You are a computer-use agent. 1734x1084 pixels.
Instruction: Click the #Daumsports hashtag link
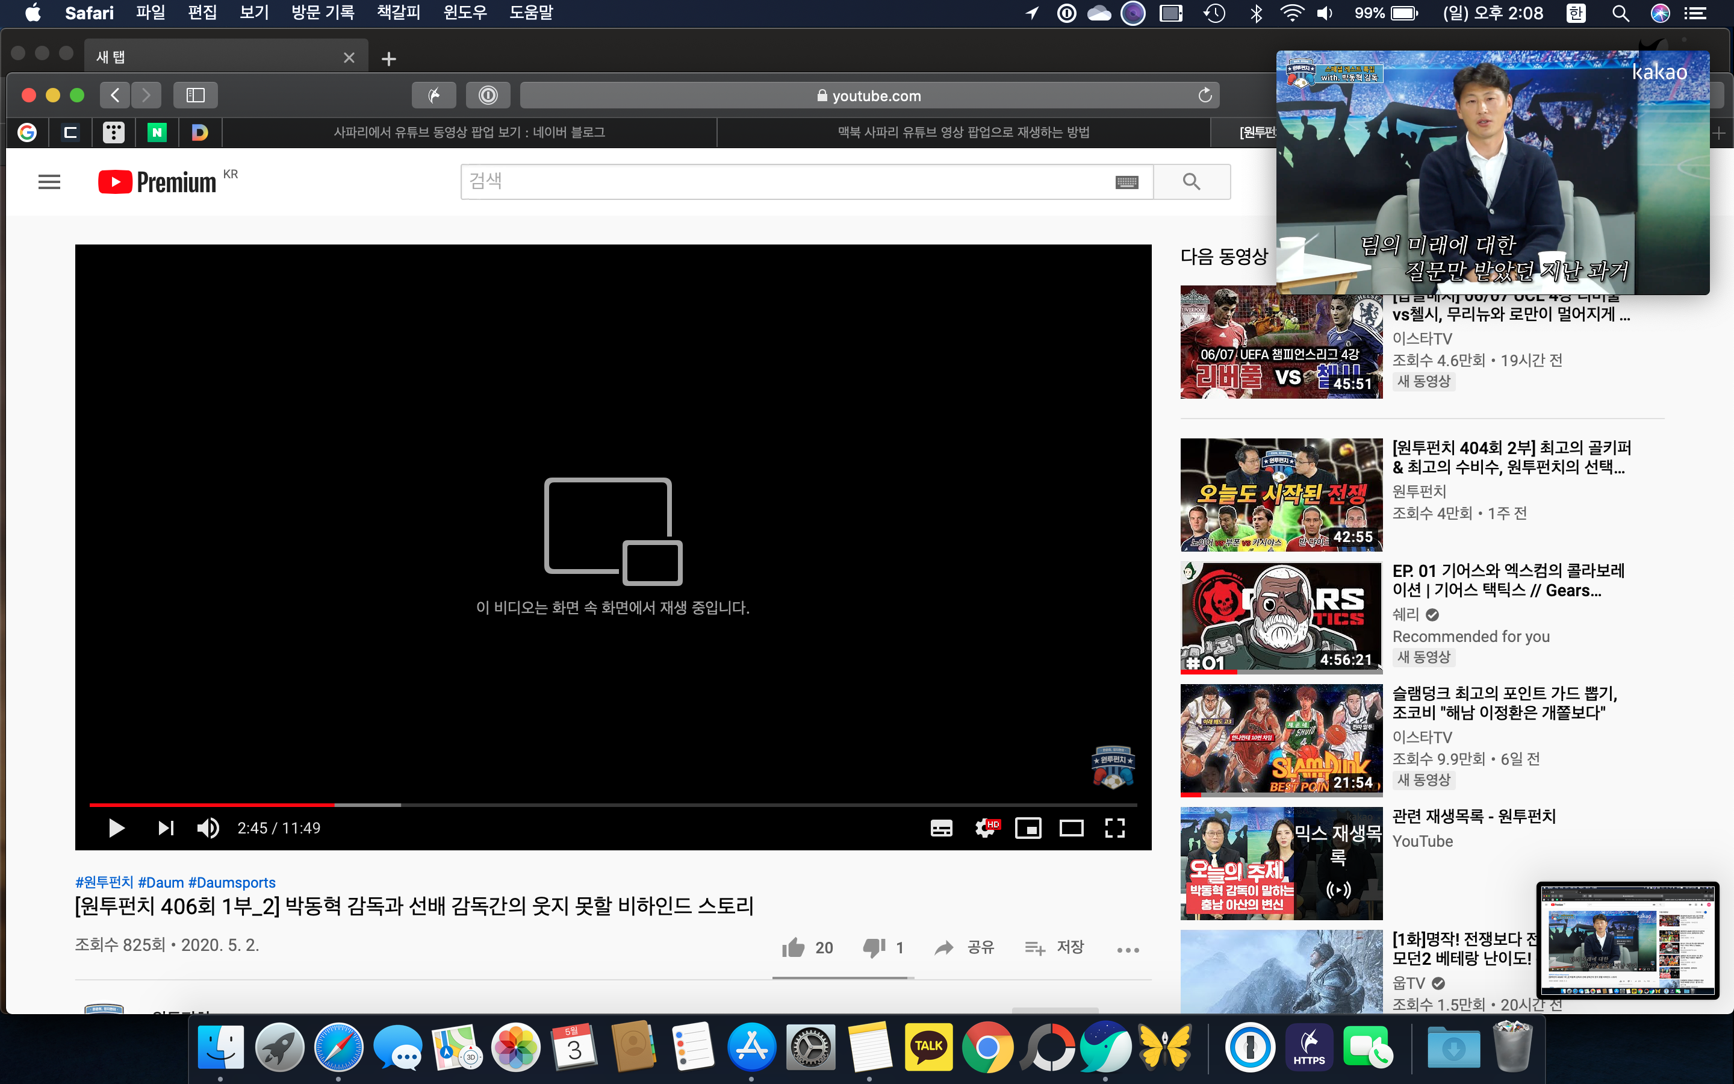tap(231, 882)
